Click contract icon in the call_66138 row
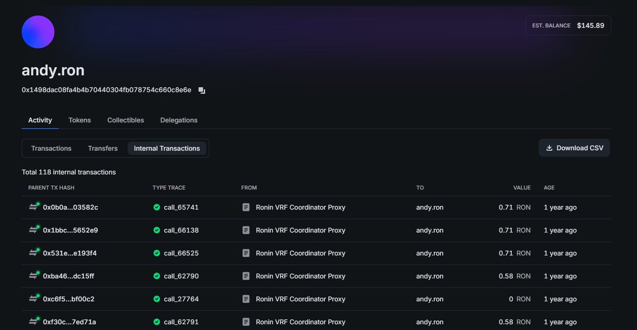 [x=246, y=230]
